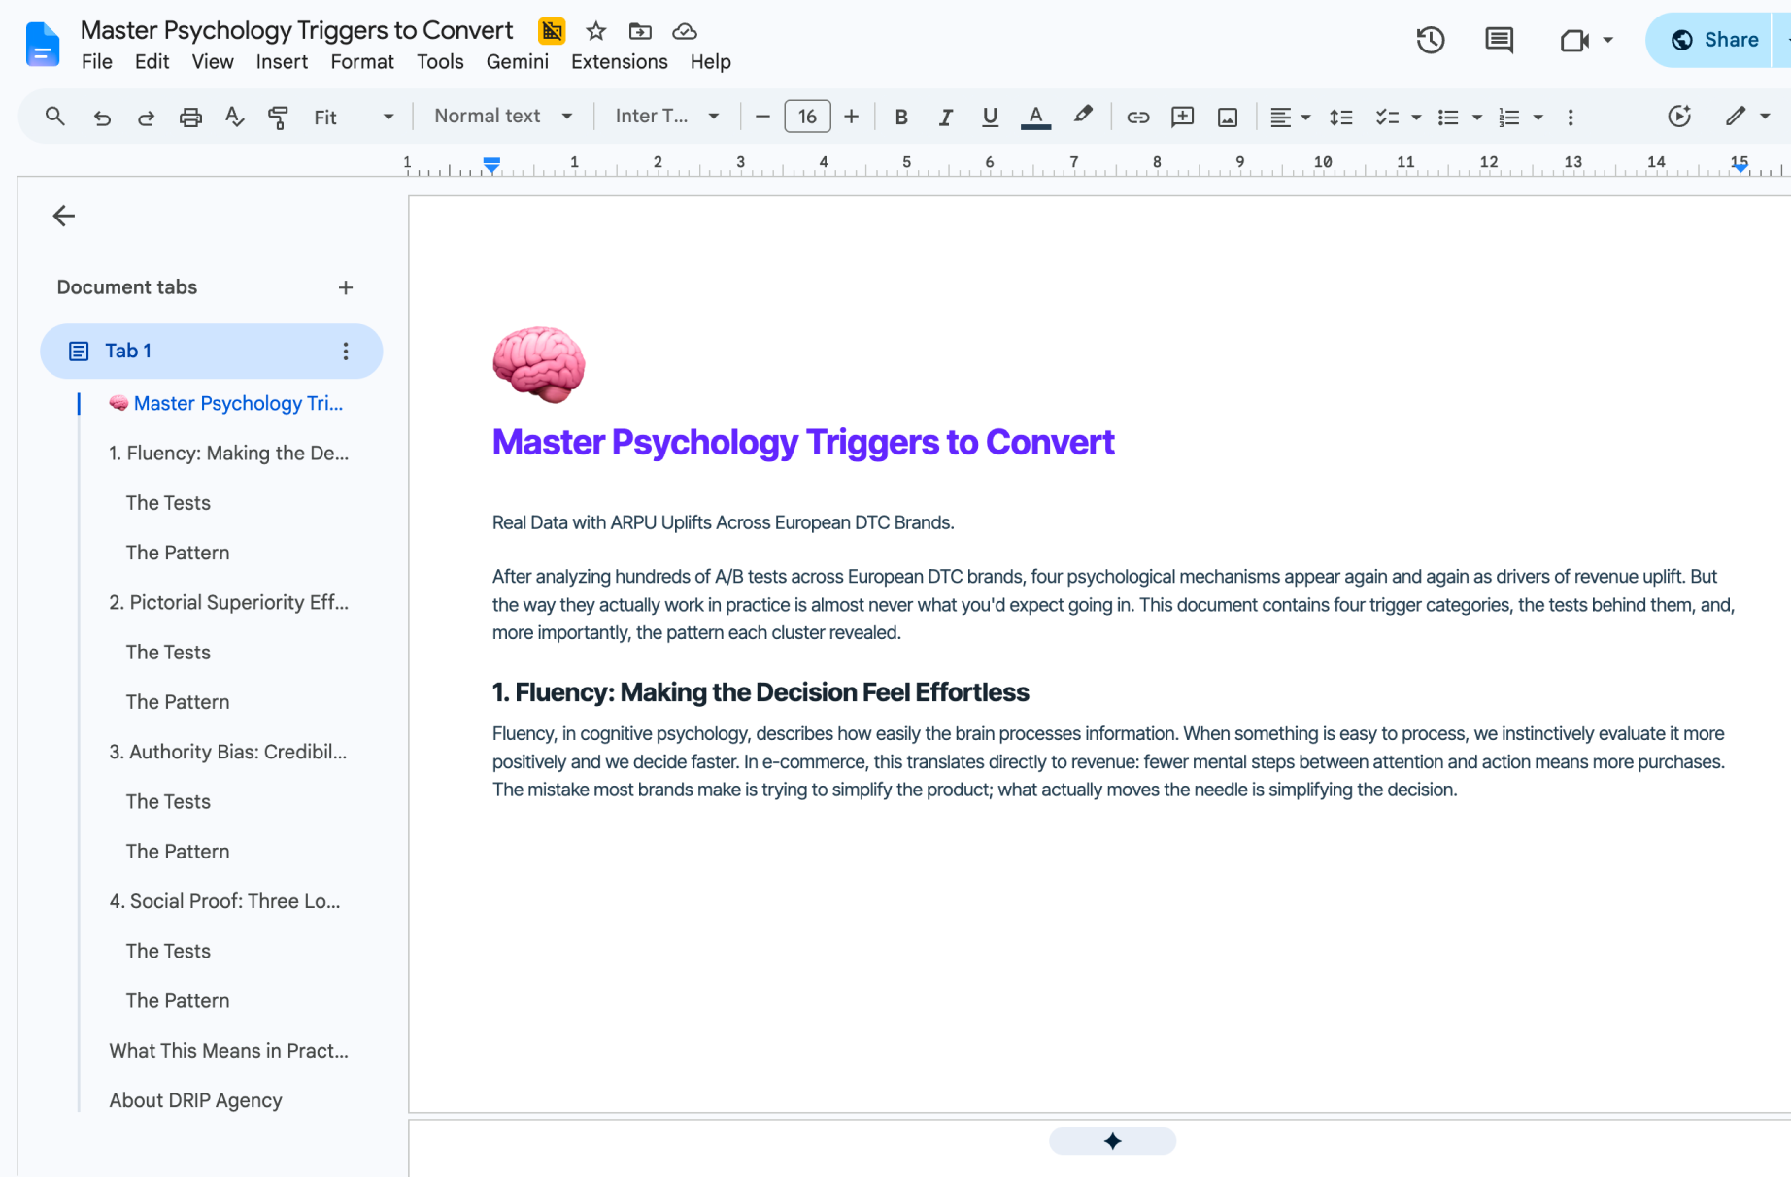Expand checklist options arrow
This screenshot has height=1177, width=1791.
pos(1416,117)
